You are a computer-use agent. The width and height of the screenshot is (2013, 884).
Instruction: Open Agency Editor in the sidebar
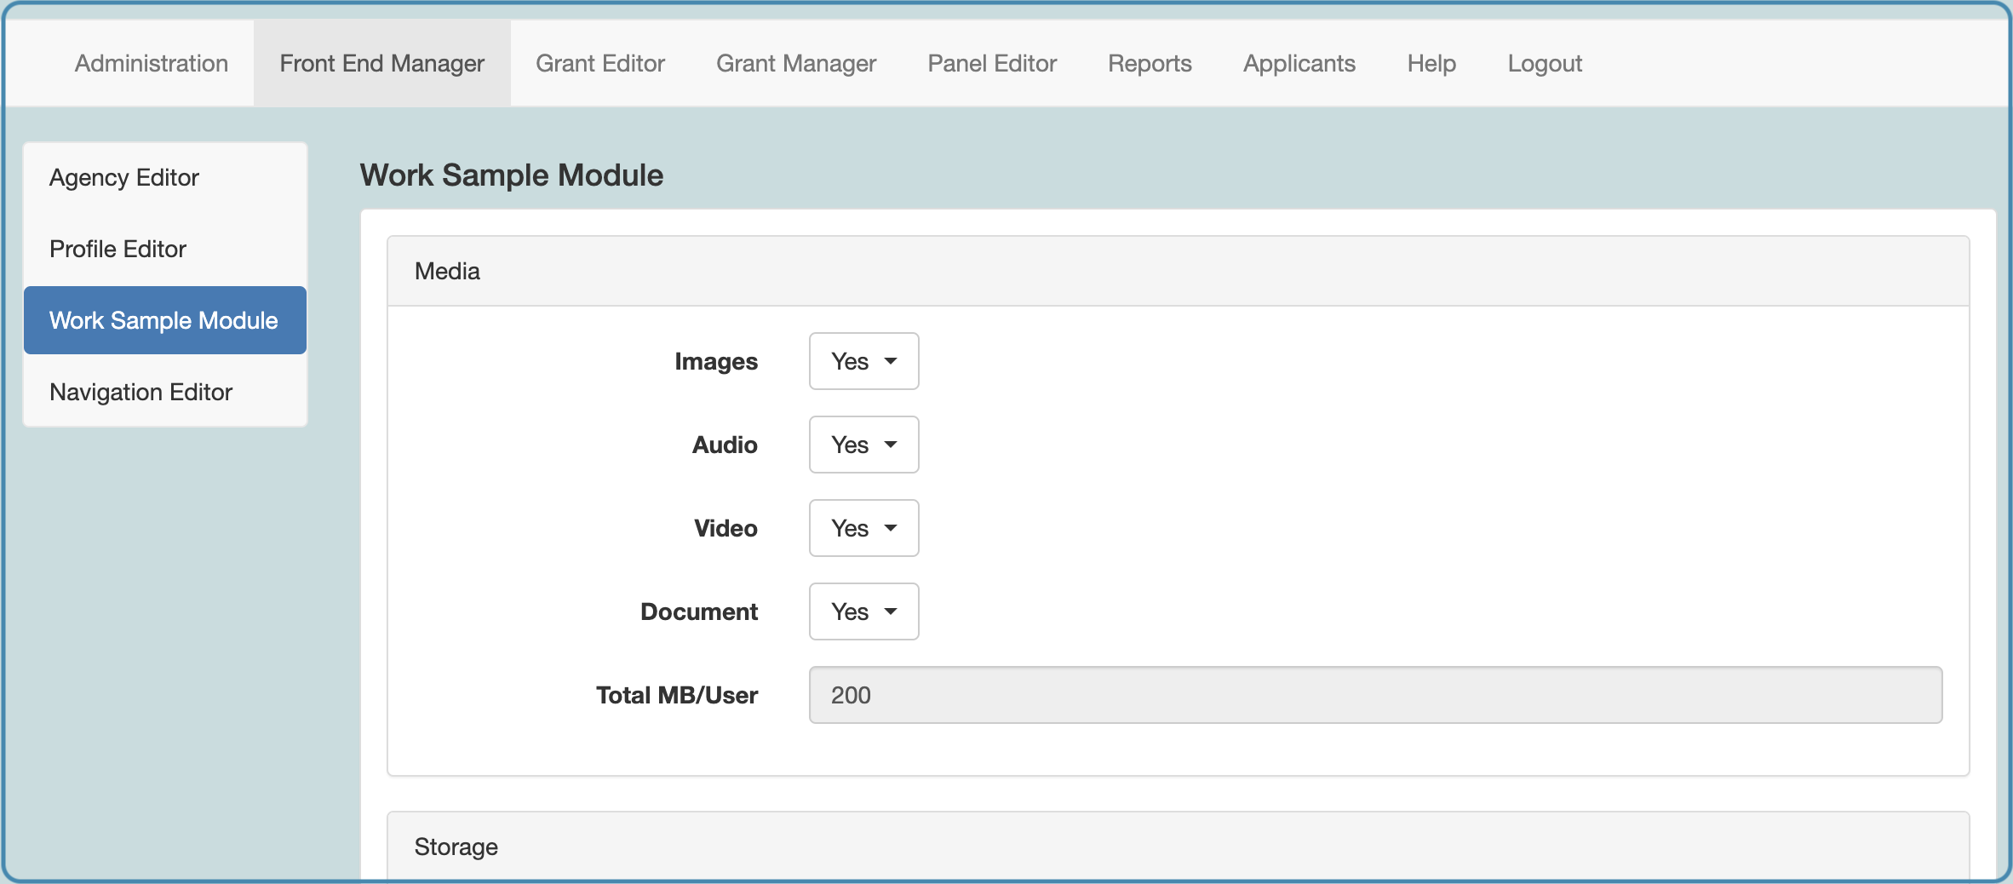[x=165, y=177]
